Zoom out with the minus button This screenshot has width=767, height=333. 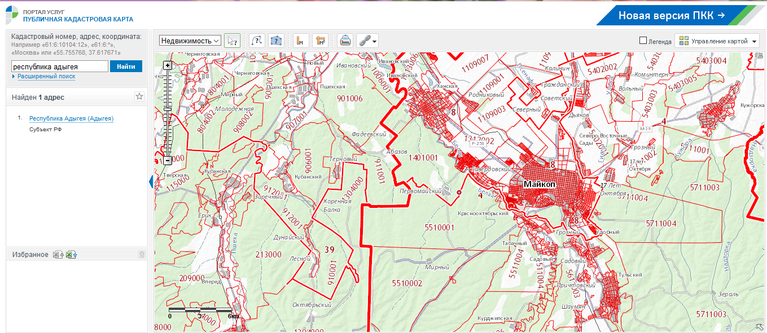coord(167,161)
